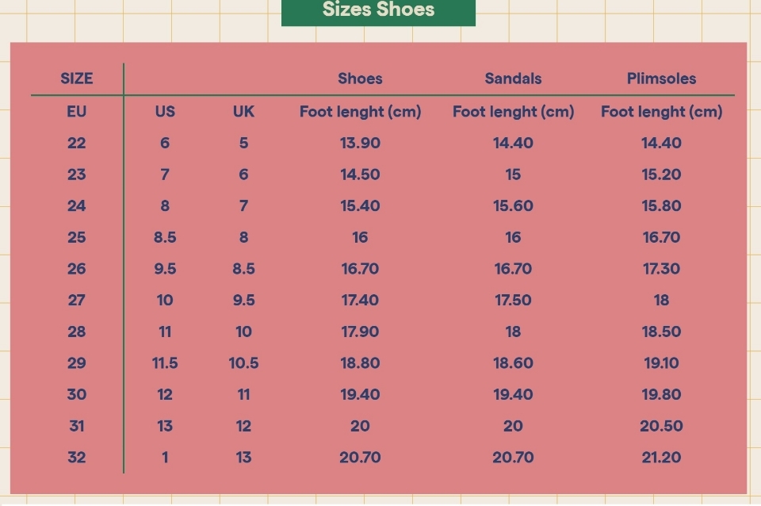The image size is (761, 506).
Task: Select the 19.10 Plimsoles foot length value
Action: 661,363
